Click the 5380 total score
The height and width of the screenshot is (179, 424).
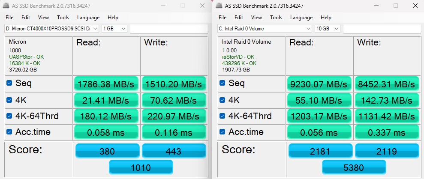pyautogui.click(x=354, y=167)
